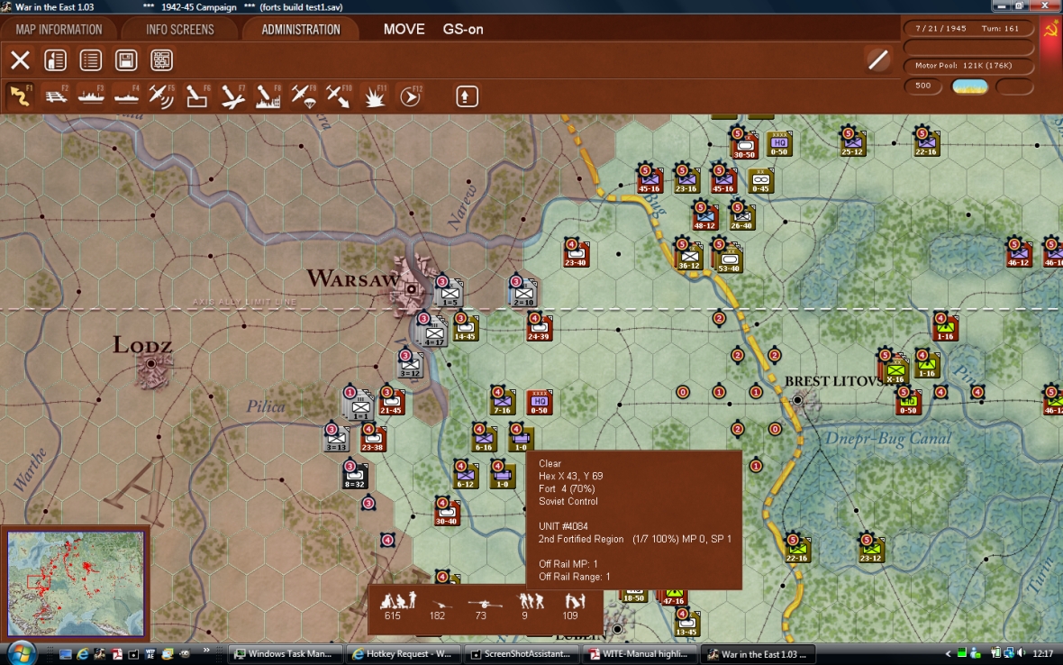The width and height of the screenshot is (1063, 665).
Task: Switch to ScreenShotAssistant taskbar item
Action: pos(522,654)
